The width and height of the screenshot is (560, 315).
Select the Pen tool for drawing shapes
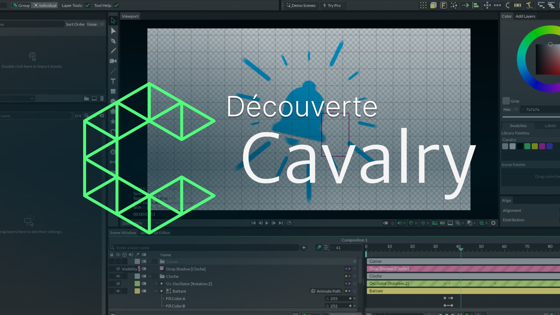pyautogui.click(x=113, y=41)
